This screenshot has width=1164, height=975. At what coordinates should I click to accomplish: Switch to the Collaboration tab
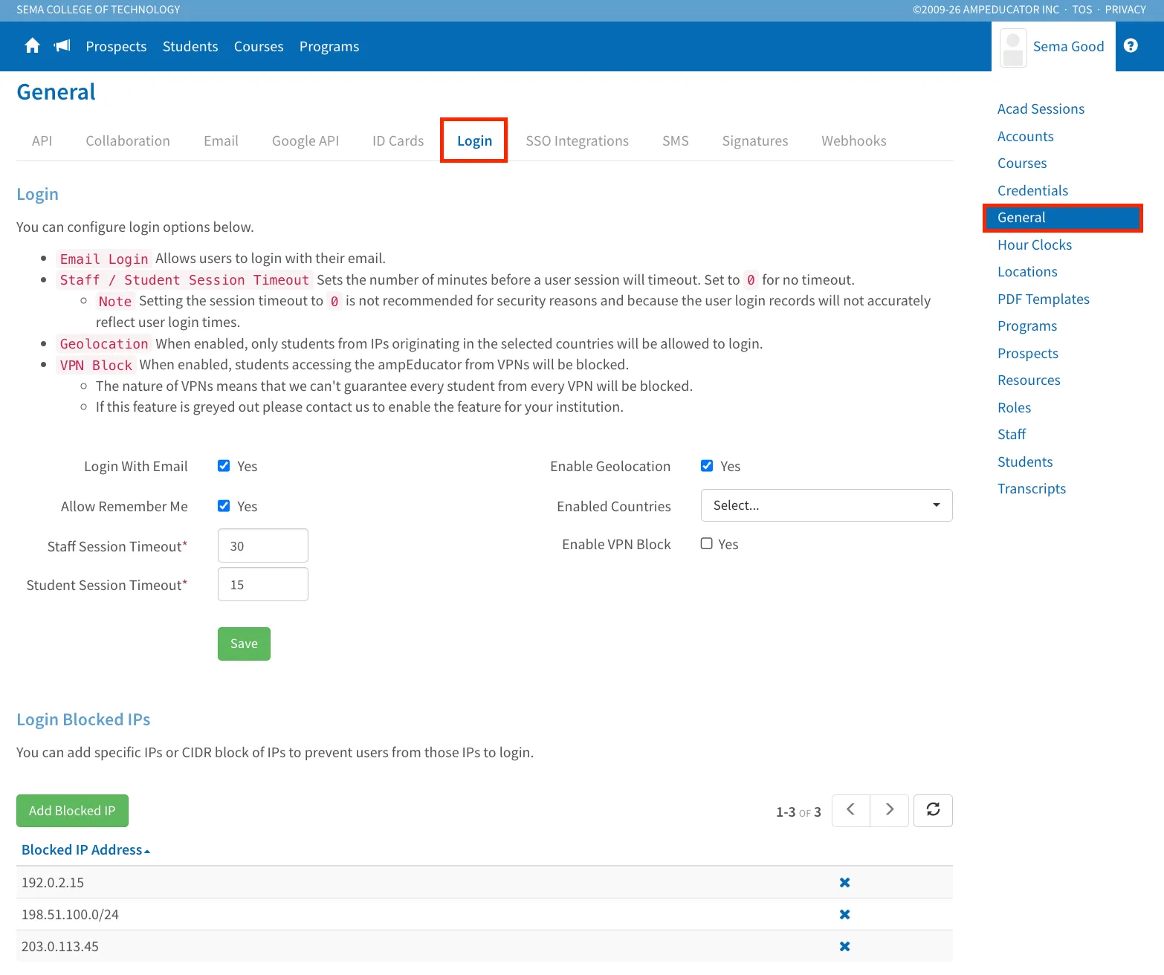[128, 141]
